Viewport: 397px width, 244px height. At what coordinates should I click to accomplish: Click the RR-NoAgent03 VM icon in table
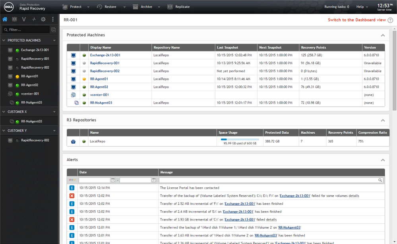click(76, 103)
